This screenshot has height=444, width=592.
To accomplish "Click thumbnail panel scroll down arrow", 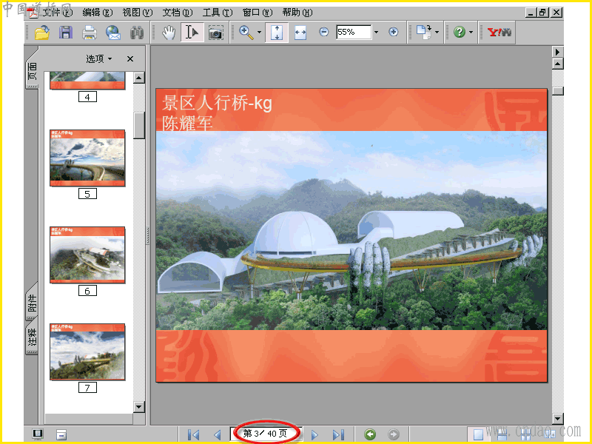I will pyautogui.click(x=139, y=406).
